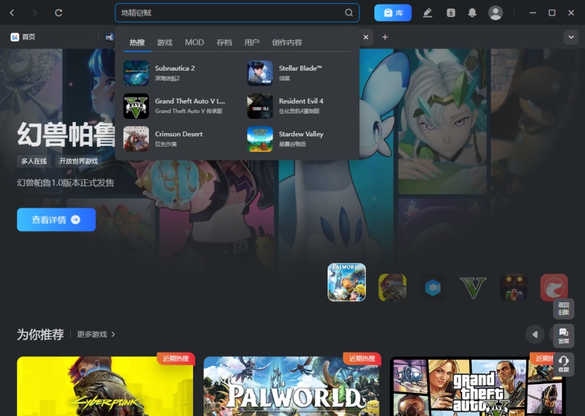585x416 pixels.
Task: Add a new tab with plus
Action: (385, 37)
